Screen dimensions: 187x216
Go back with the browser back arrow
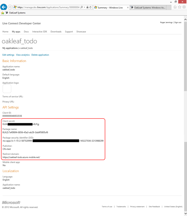pyautogui.click(x=4, y=7)
